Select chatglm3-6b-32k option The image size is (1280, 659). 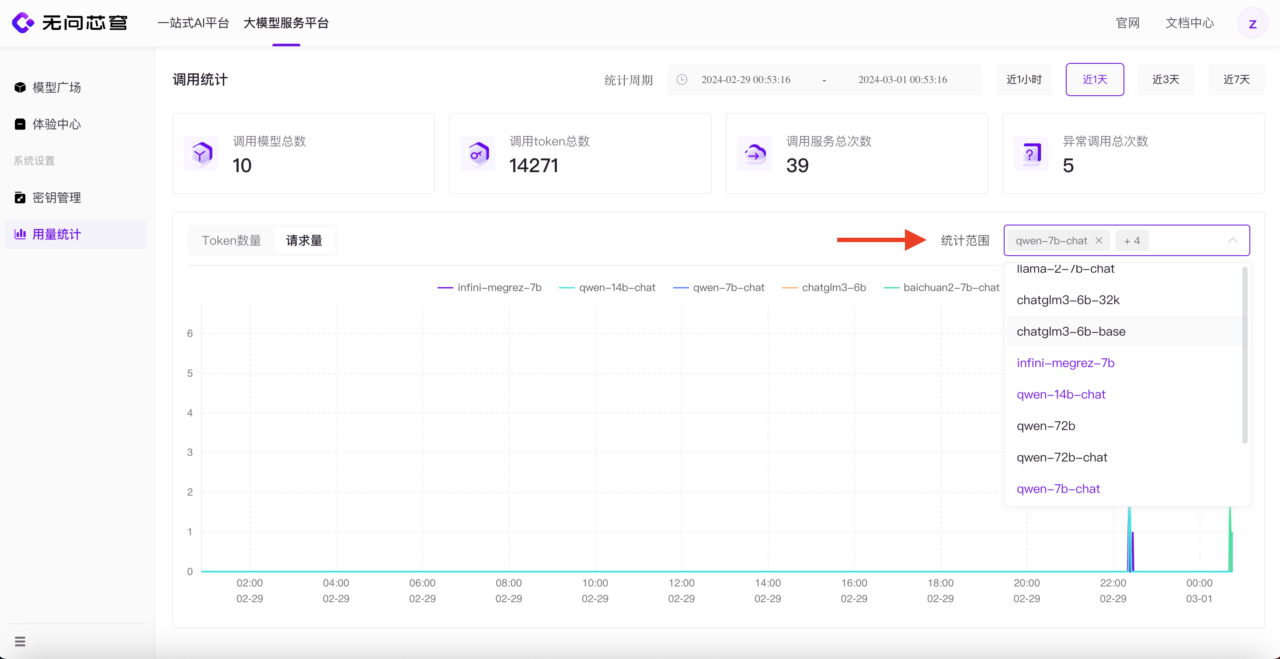click(x=1123, y=300)
